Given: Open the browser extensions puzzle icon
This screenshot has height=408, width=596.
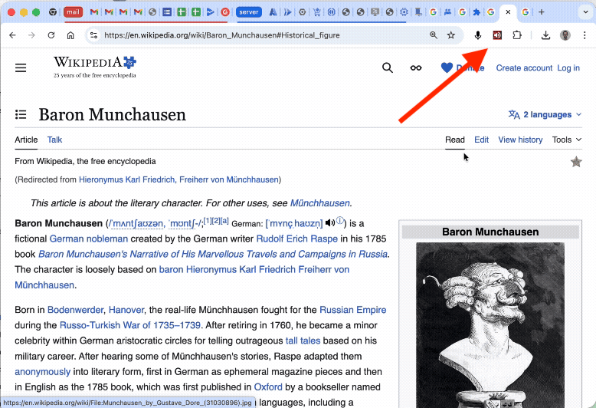Looking at the screenshot, I should point(517,35).
